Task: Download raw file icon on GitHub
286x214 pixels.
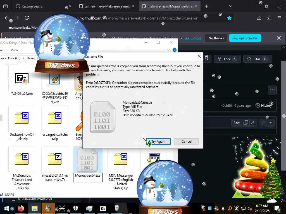Action: [x=253, y=123]
